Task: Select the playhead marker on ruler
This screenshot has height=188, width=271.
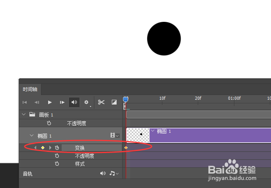Action: (x=126, y=99)
